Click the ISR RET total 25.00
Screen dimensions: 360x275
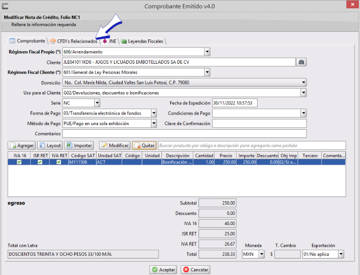pos(217,234)
